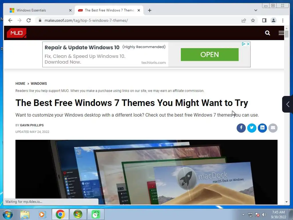Expand the collapsed side panel chevron
Viewport: 293px width, 220px height.
point(287,104)
